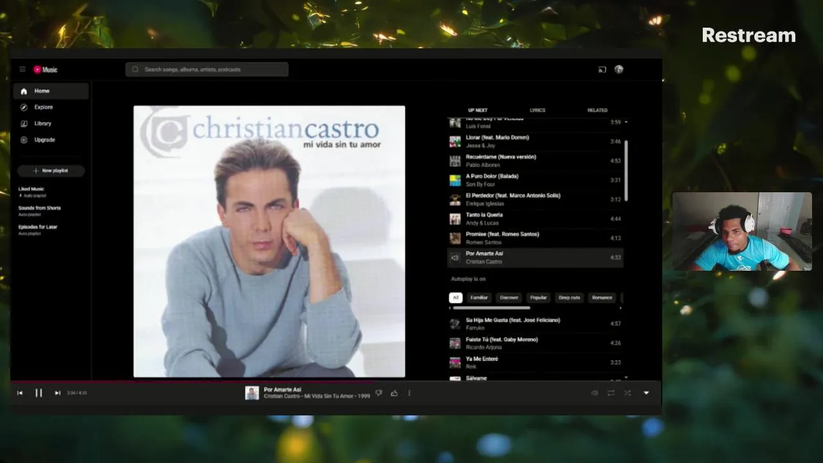This screenshot has width=823, height=463.
Task: Switch to the LYRICS tab
Action: tap(538, 110)
